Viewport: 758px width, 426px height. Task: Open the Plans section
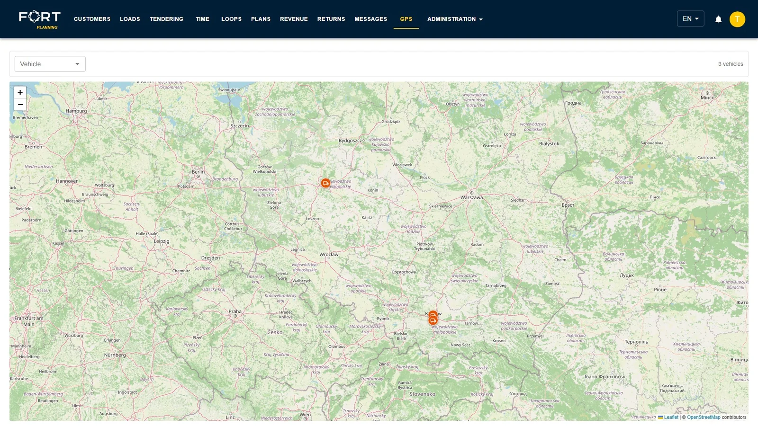261,19
